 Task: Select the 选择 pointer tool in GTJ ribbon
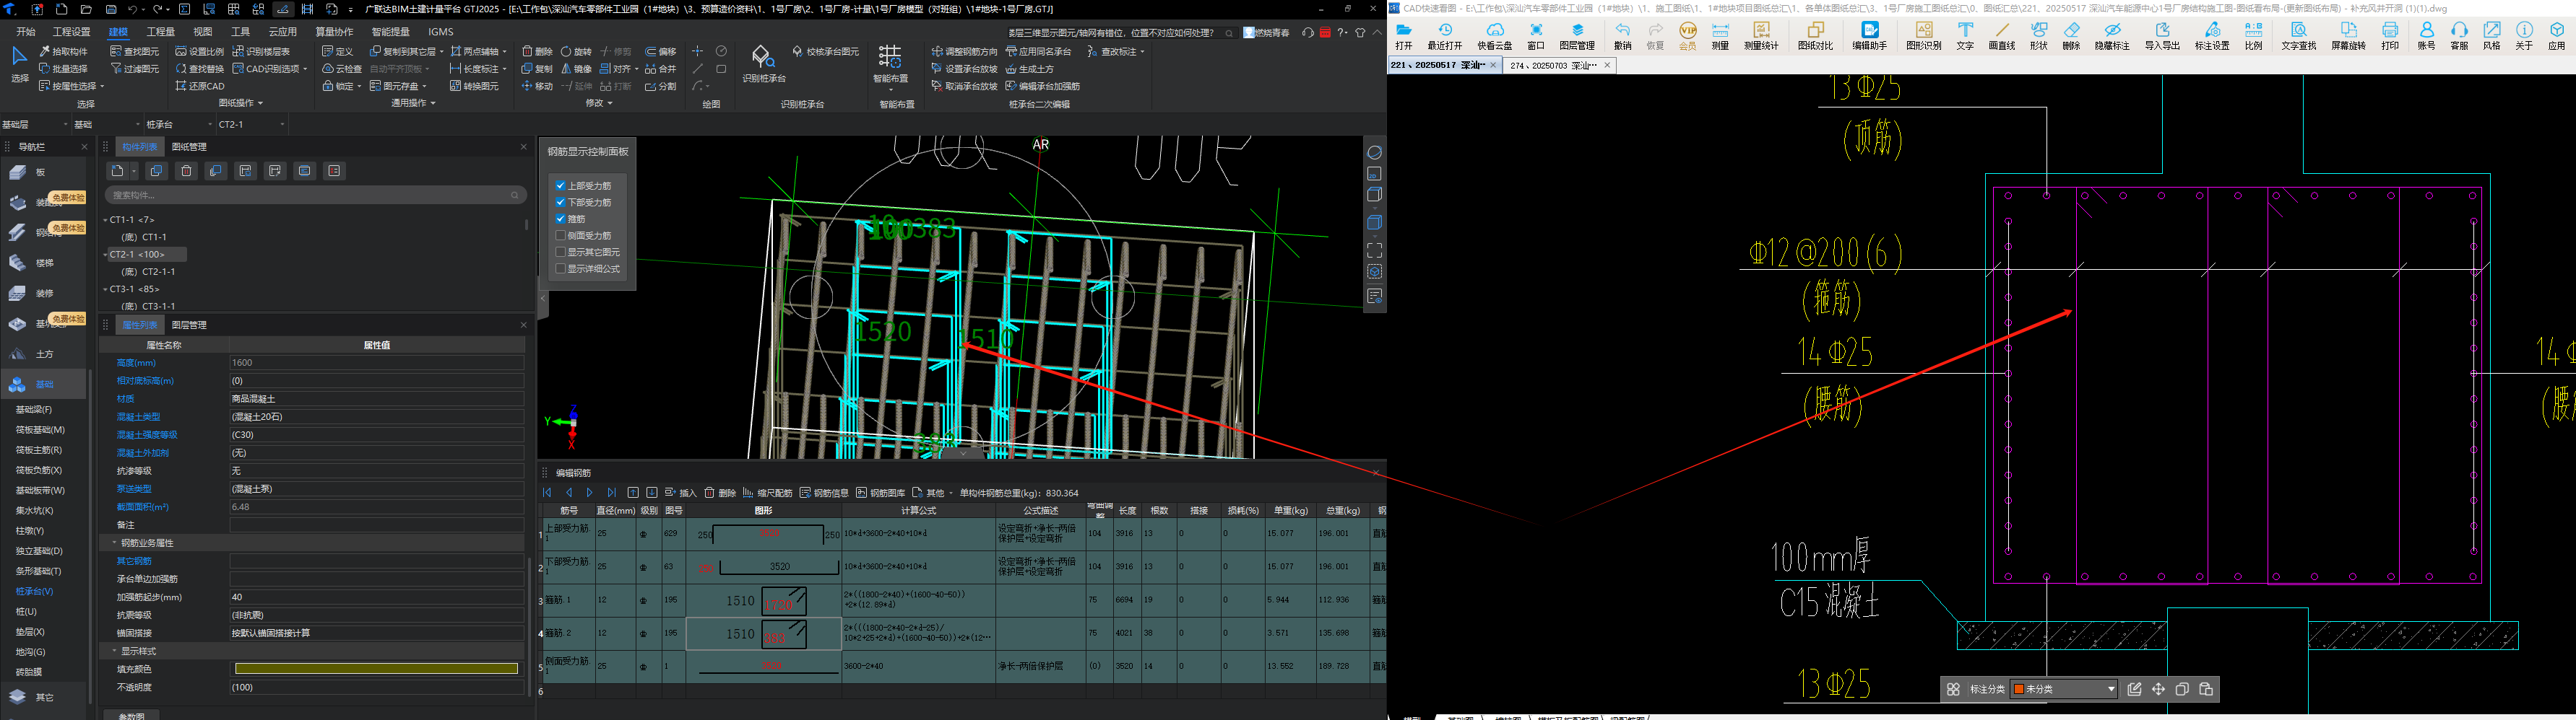pyautogui.click(x=19, y=63)
